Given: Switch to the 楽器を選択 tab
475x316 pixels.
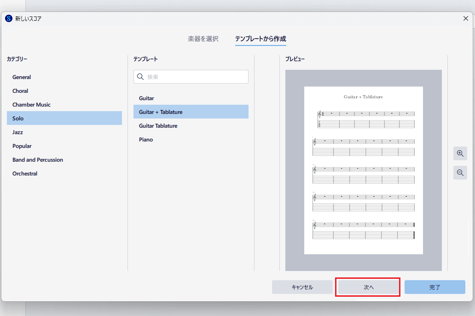Looking at the screenshot, I should 203,39.
